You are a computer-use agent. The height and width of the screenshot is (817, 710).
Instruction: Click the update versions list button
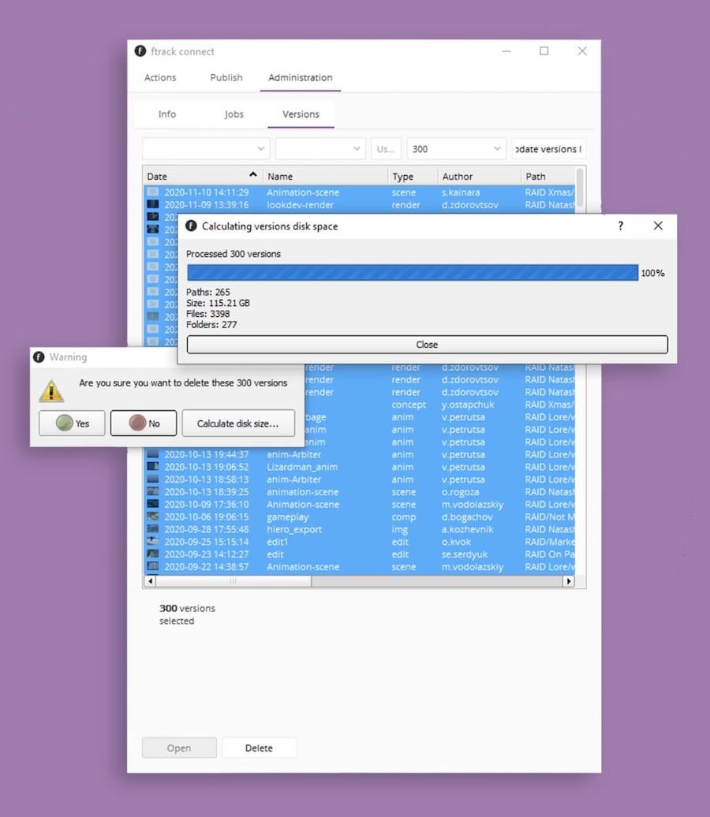[548, 149]
